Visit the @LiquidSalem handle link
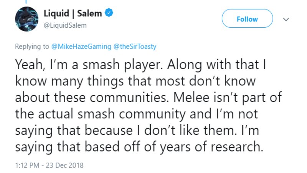307x173 pixels. coord(65,25)
